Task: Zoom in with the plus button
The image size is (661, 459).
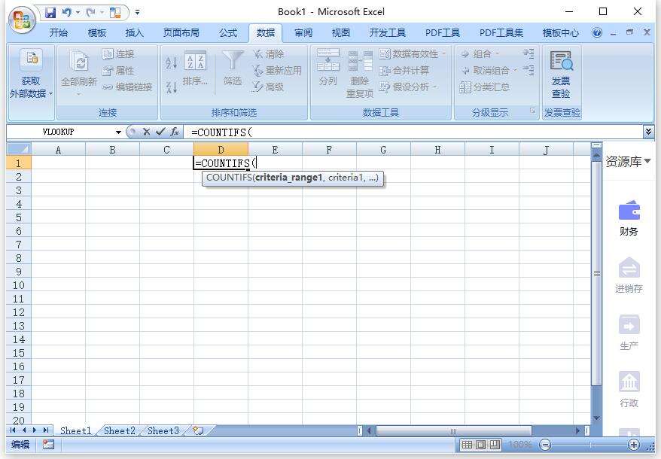Action: pyautogui.click(x=634, y=445)
